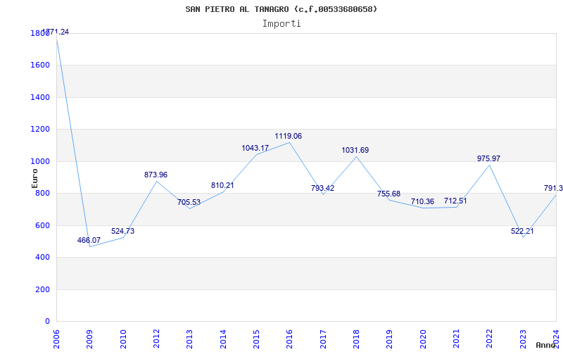Image resolution: width=563 pixels, height=352 pixels.
Task: Click the Anno axis label
Action: 546,345
